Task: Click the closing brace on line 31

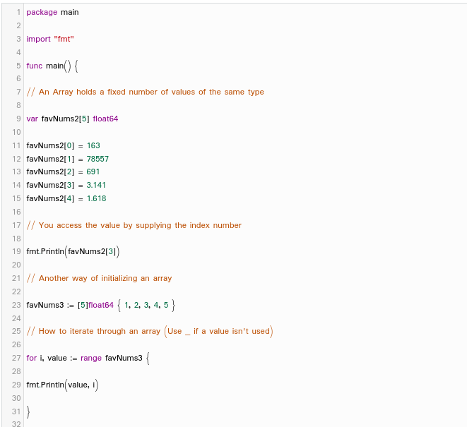Action: 28,411
